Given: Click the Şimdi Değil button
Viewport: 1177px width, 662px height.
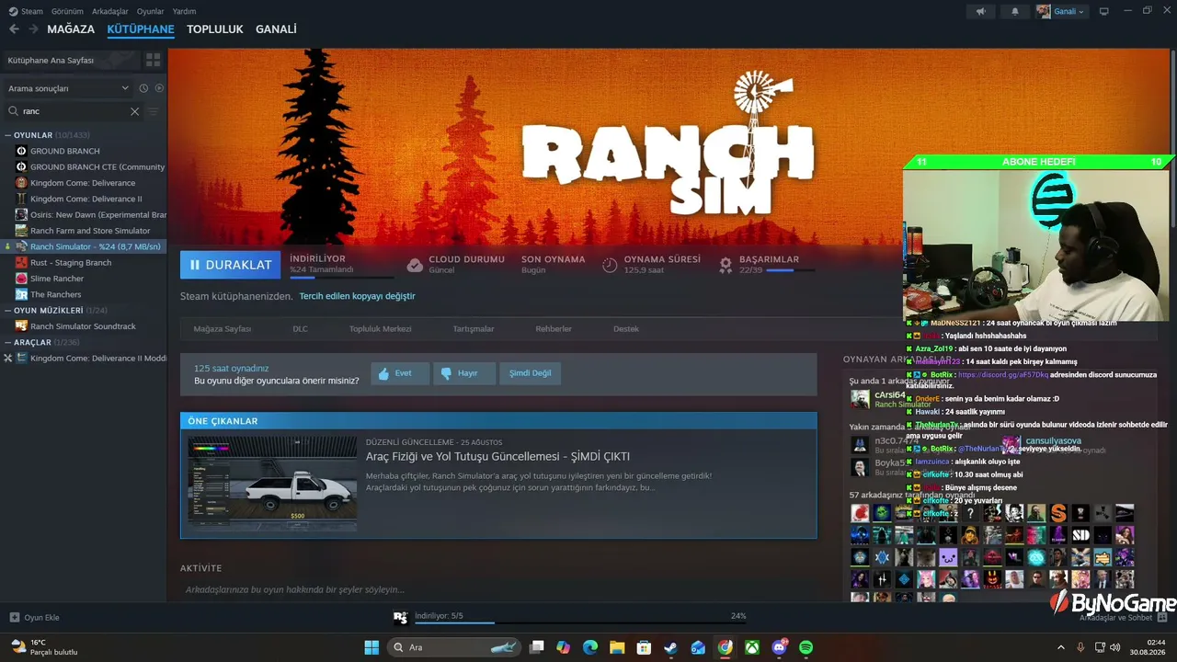Looking at the screenshot, I should pyautogui.click(x=531, y=373).
